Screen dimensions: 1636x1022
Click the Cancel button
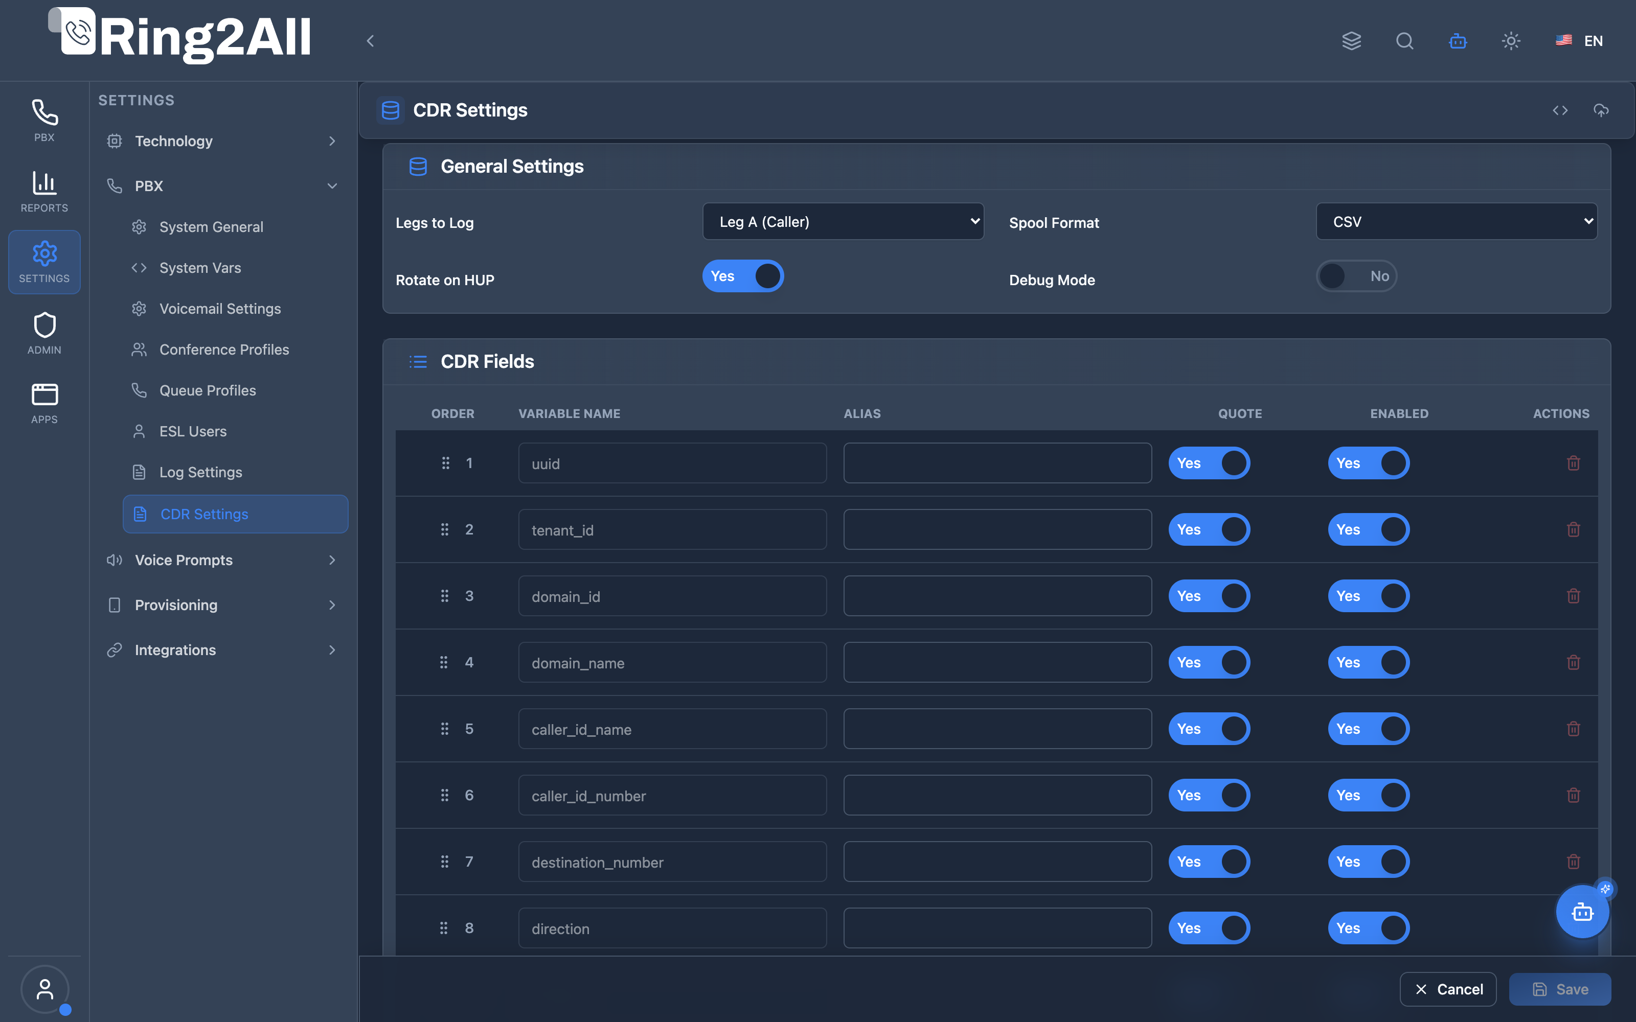pos(1448,990)
